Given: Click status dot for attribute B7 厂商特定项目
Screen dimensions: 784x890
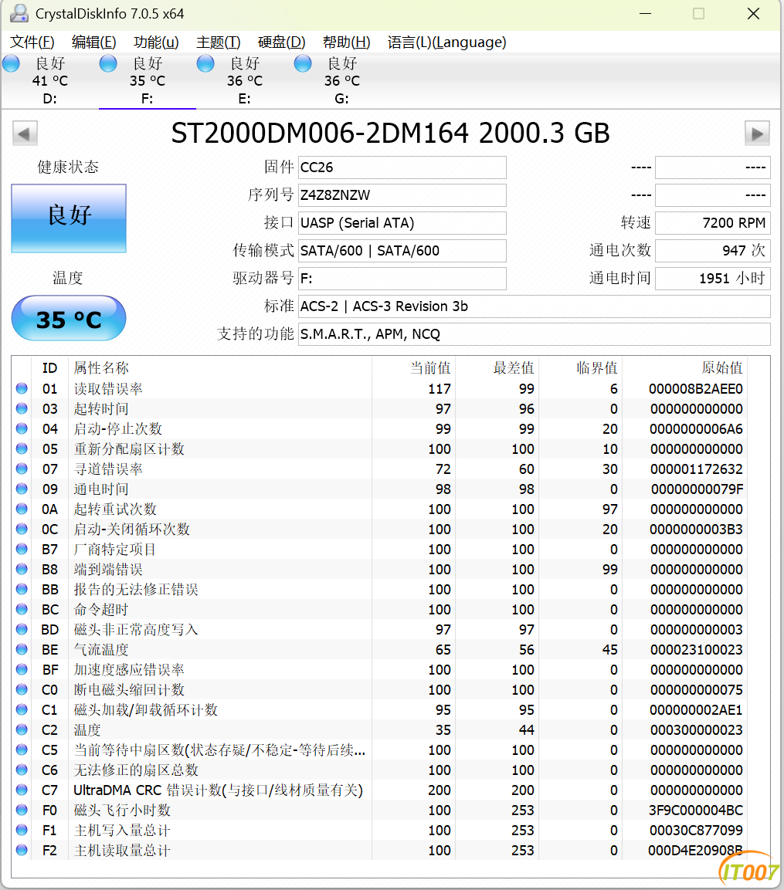Looking at the screenshot, I should [x=22, y=549].
